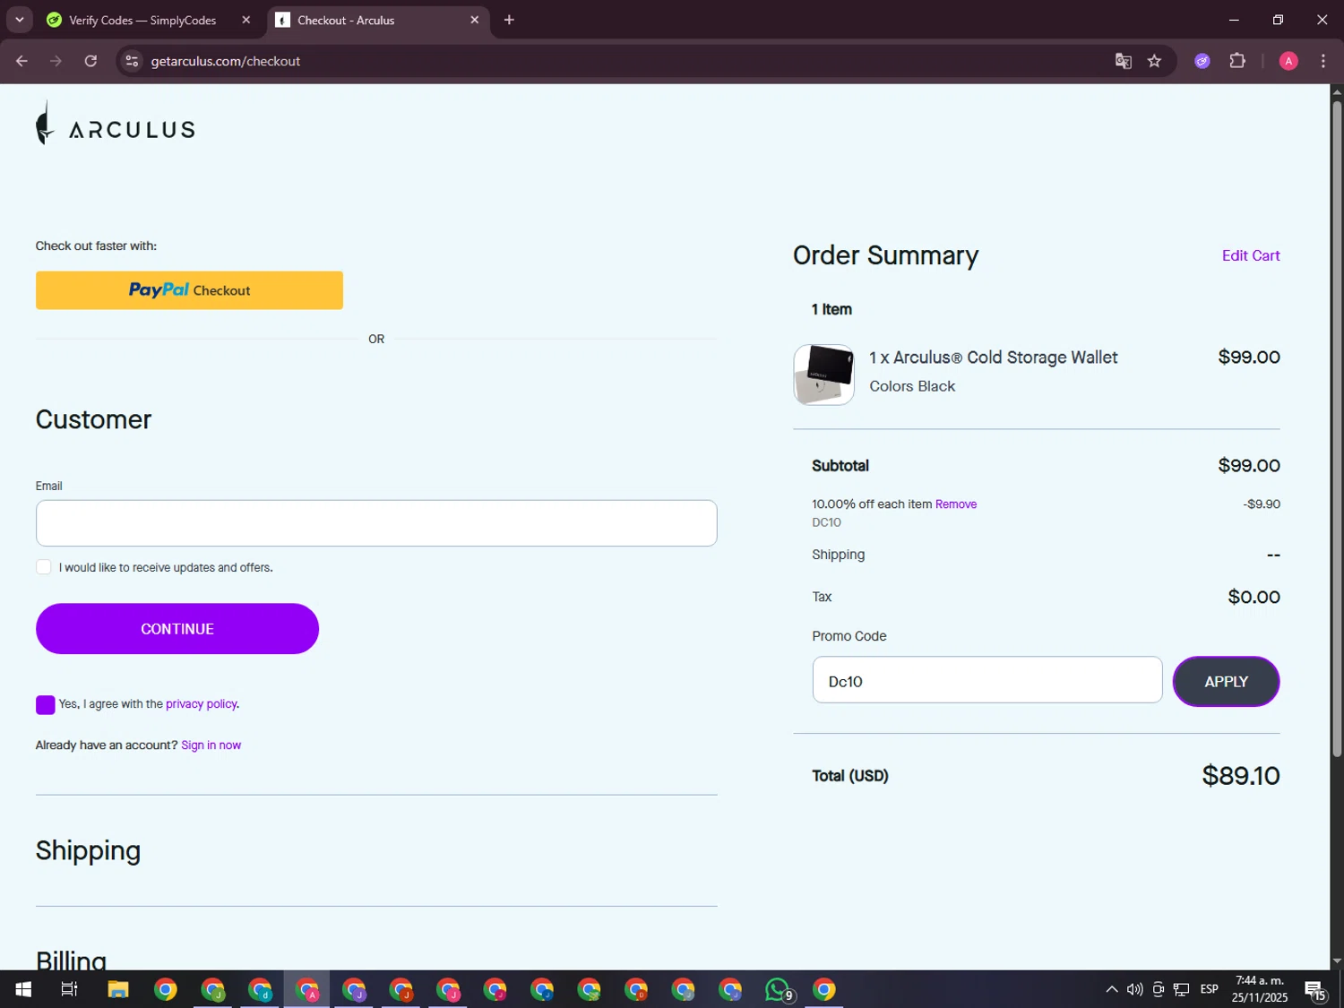Screen dimensions: 1344x1008
Task: Click the Customer section heading
Action: coord(93,419)
